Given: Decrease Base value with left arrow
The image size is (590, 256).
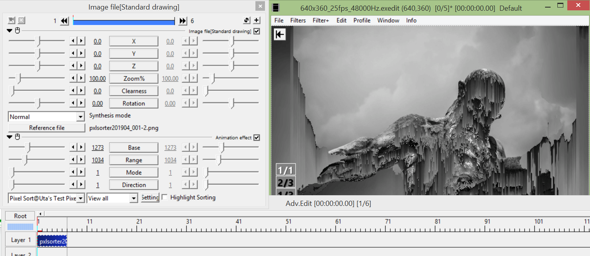Looking at the screenshot, I should pos(73,147).
